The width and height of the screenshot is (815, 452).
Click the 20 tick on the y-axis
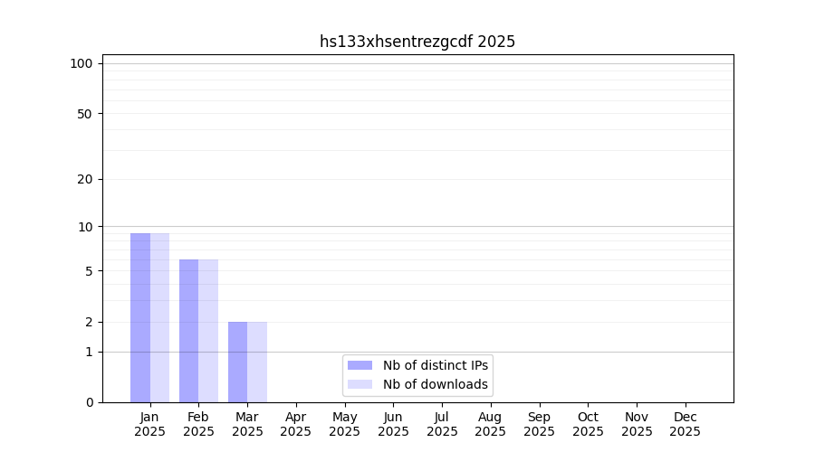click(x=84, y=179)
